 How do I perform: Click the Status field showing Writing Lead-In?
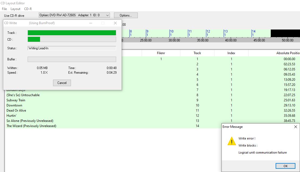(72, 48)
